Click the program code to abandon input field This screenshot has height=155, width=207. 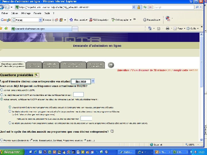(86, 118)
